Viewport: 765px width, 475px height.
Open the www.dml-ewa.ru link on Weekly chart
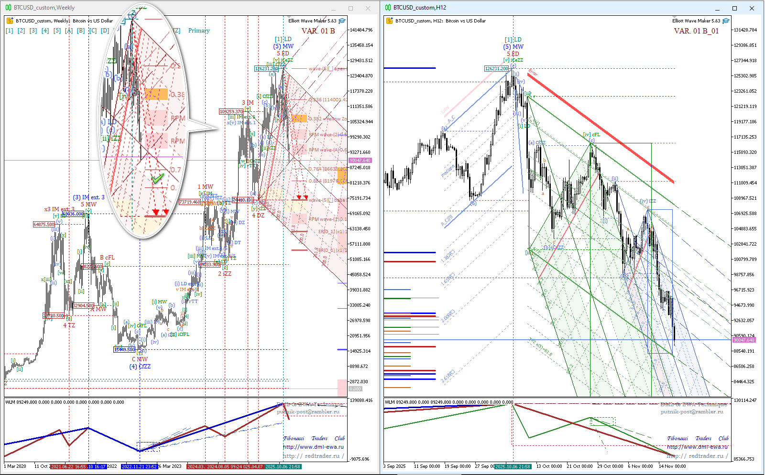(313, 447)
